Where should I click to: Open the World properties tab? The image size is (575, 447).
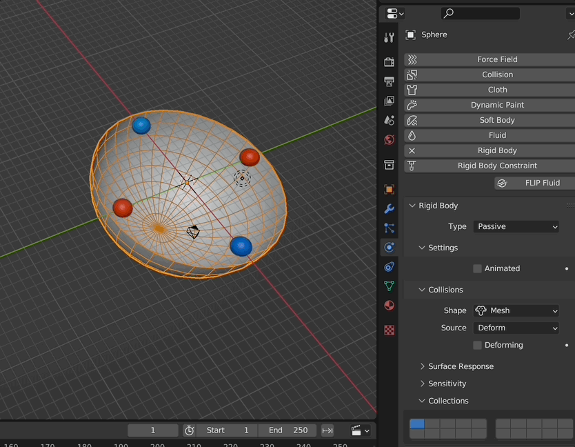click(x=389, y=140)
